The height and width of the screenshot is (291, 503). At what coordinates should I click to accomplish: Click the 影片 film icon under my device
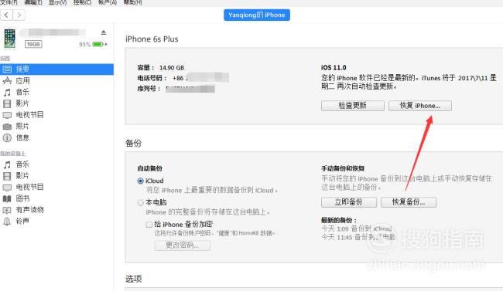pyautogui.click(x=7, y=176)
